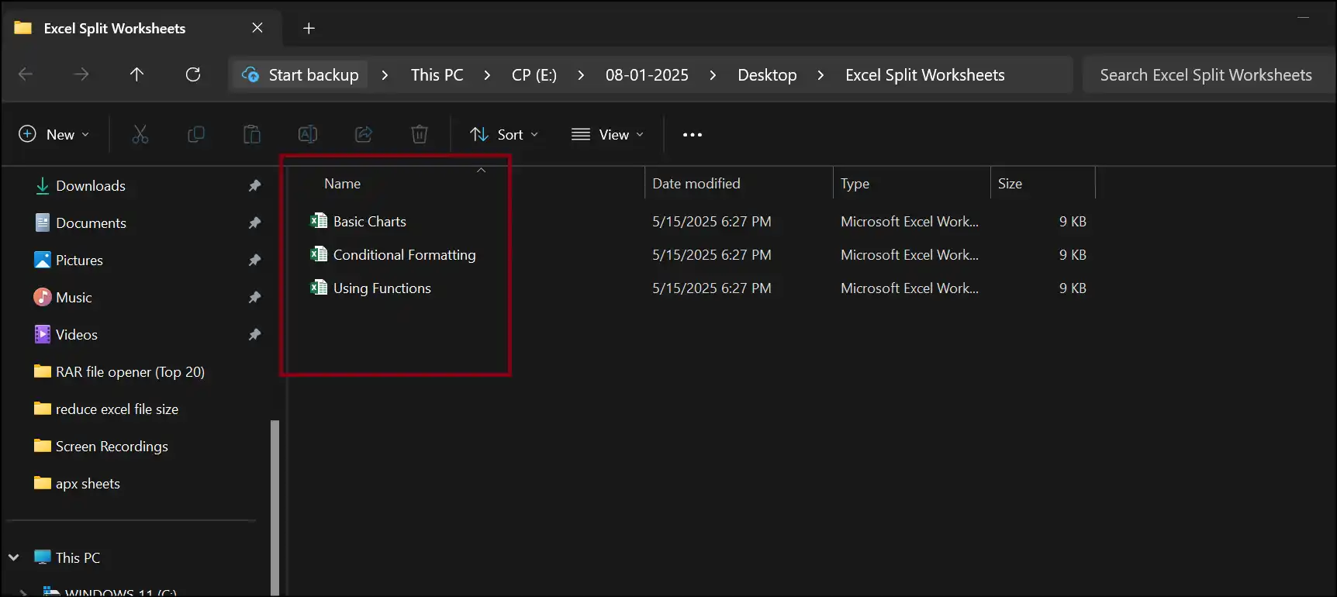Expand chevron after CP (E:) breadcrumb
The image size is (1337, 597).
click(581, 75)
